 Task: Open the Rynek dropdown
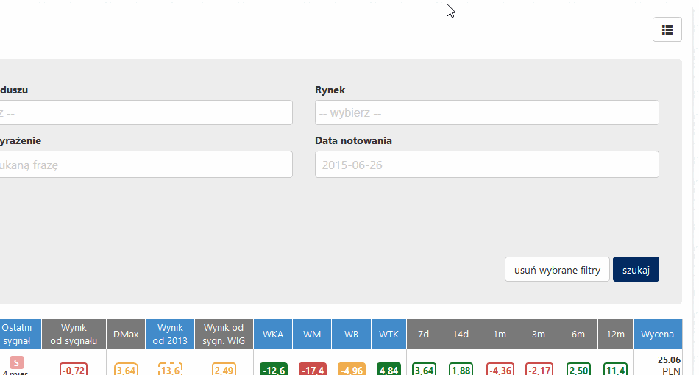coord(486,113)
